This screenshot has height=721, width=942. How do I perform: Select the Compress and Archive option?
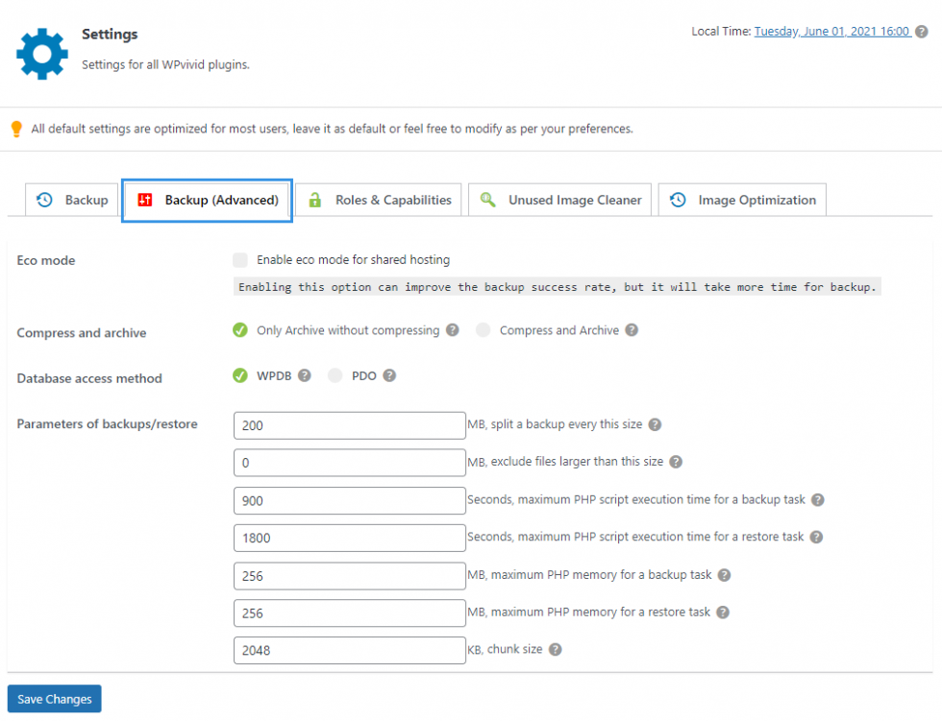[x=484, y=329]
